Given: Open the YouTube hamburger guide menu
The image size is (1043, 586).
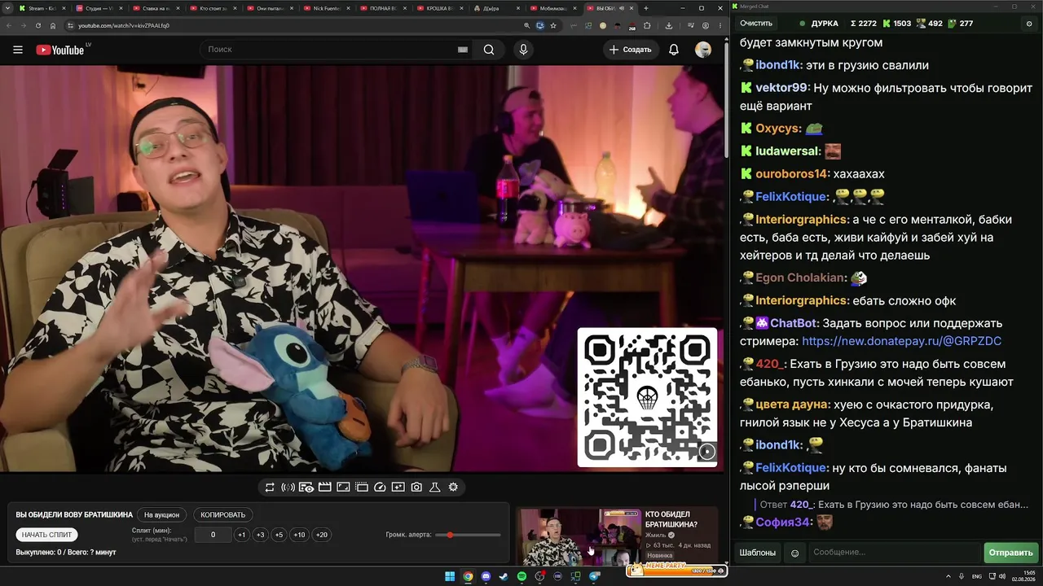Looking at the screenshot, I should [x=18, y=50].
